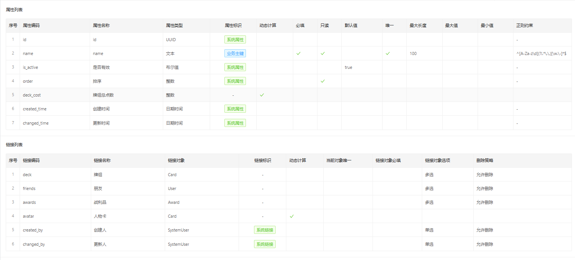Click the 系统属性 tag for is_active
This screenshot has width=575, height=260.
click(x=235, y=67)
